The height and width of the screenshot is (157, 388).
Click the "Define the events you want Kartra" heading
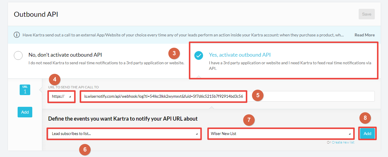tap(123, 119)
